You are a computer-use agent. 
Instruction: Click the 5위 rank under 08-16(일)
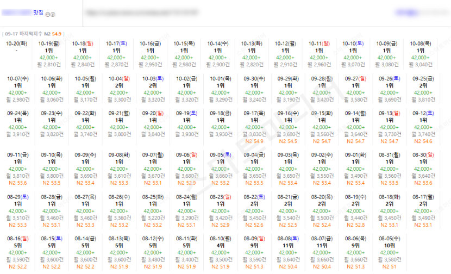tap(18, 246)
